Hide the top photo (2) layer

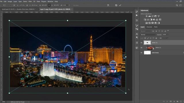(x=141, y=43)
